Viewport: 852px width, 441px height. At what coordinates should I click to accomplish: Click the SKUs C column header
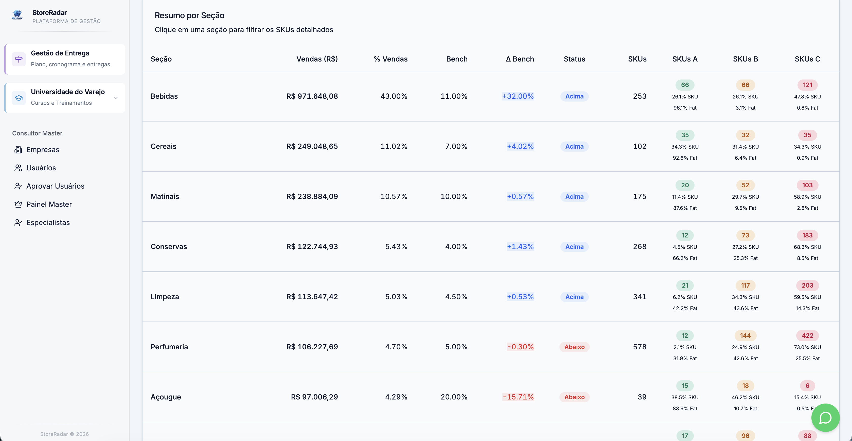pos(807,59)
